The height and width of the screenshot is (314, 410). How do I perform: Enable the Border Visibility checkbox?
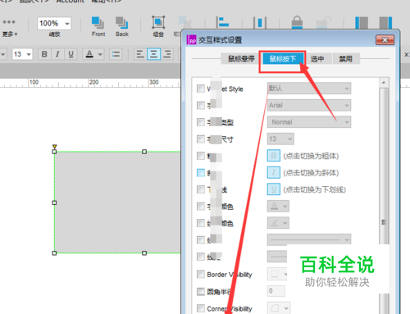(x=201, y=274)
